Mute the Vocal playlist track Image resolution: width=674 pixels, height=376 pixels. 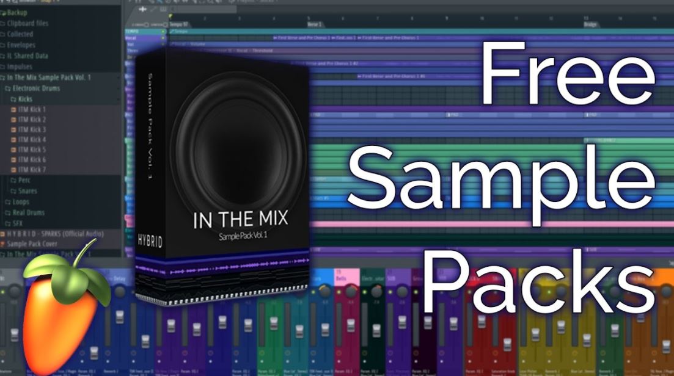click(x=163, y=38)
